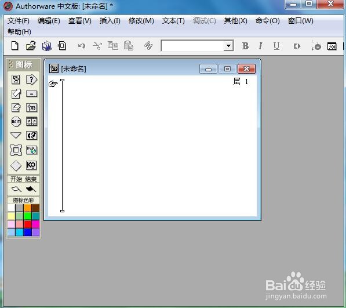
Task: Open the 插入(I) menu
Action: [110, 21]
